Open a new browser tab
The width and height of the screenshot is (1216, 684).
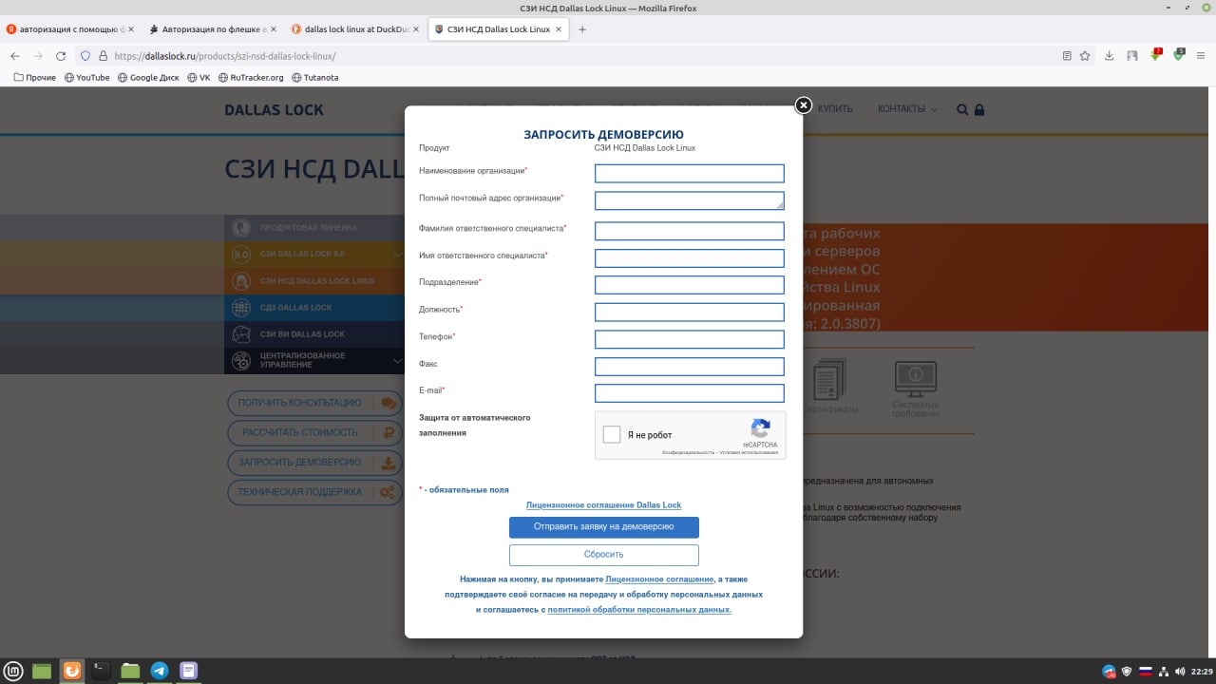[x=582, y=29]
